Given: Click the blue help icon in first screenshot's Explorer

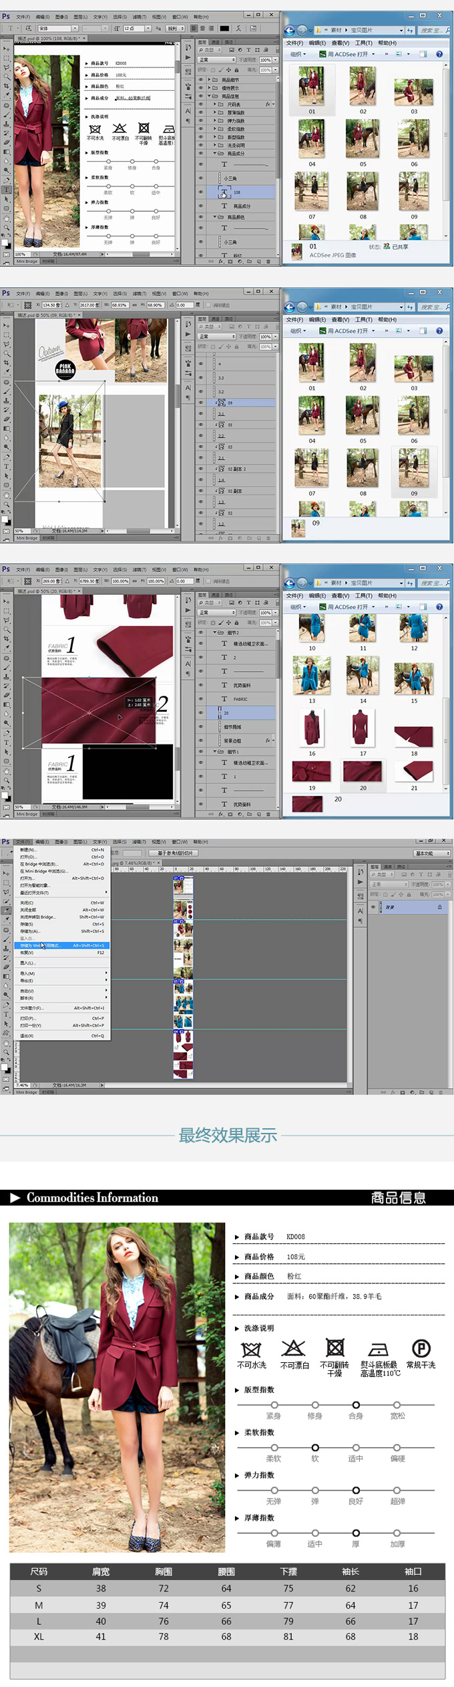Looking at the screenshot, I should pyautogui.click(x=439, y=54).
